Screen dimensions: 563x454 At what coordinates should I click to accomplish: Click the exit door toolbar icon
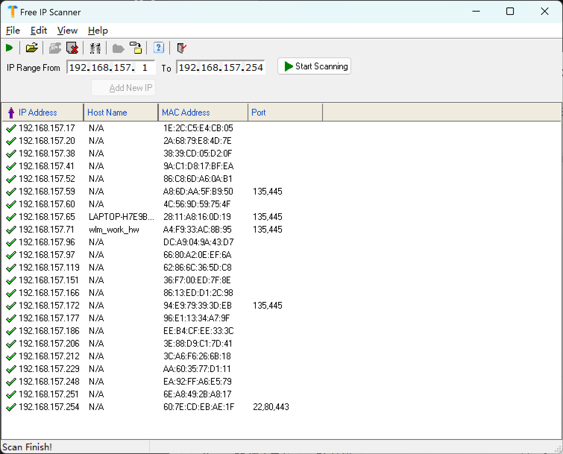click(x=182, y=48)
